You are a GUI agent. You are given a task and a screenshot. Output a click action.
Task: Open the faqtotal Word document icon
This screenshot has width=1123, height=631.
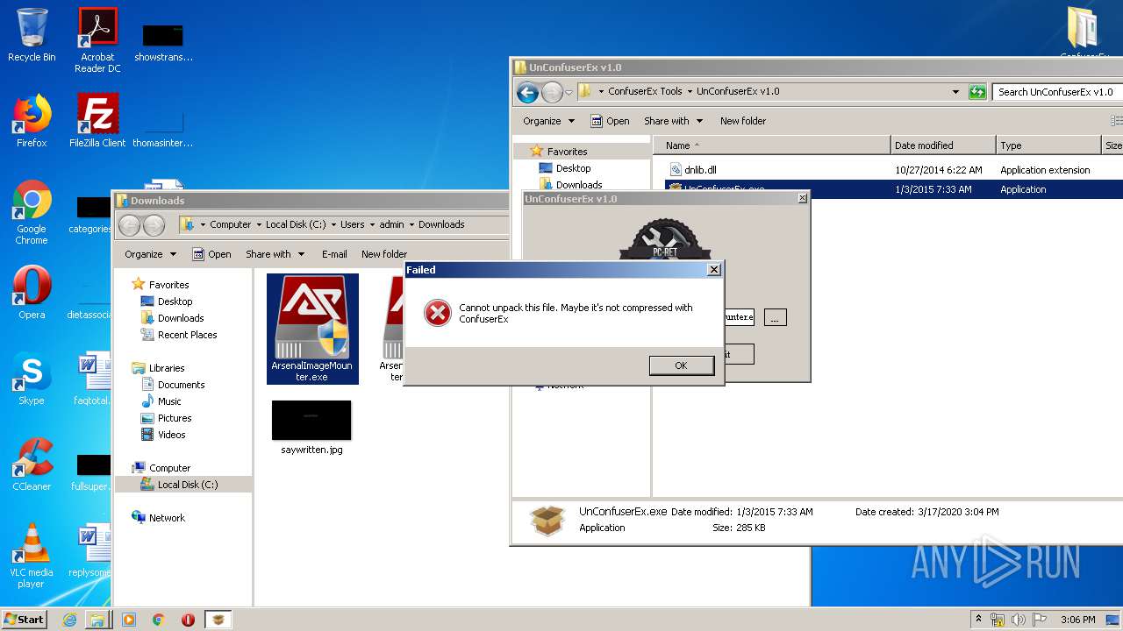point(93,379)
